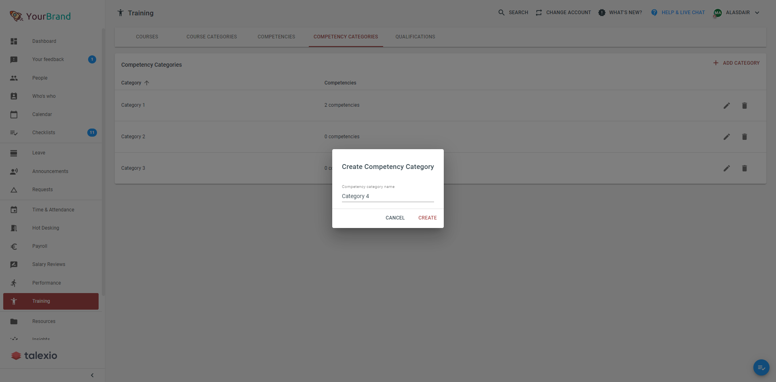Edit Category 1 with pencil icon

coord(727,106)
